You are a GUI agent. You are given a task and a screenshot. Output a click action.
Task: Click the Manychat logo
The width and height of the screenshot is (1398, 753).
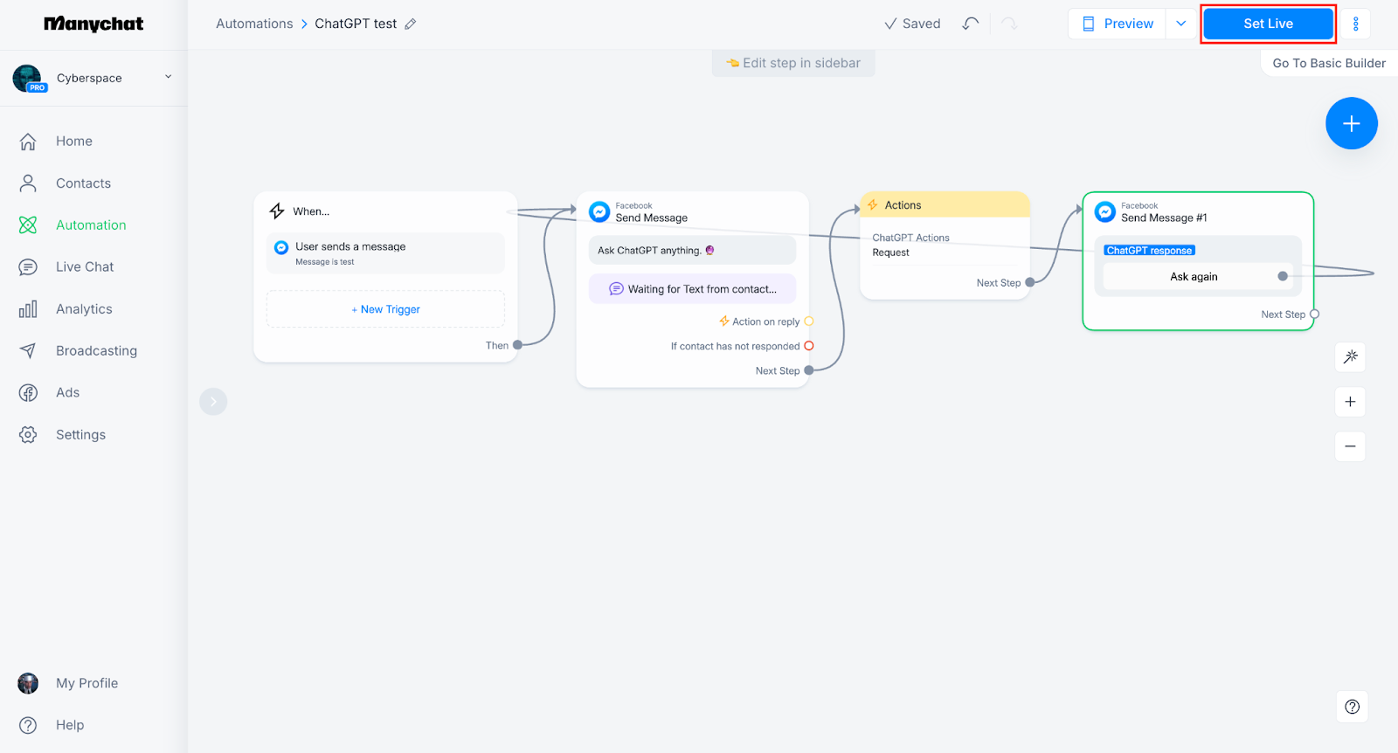click(93, 24)
